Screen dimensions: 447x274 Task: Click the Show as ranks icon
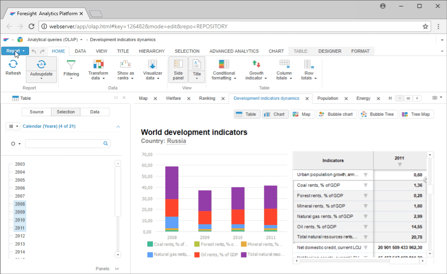(125, 64)
